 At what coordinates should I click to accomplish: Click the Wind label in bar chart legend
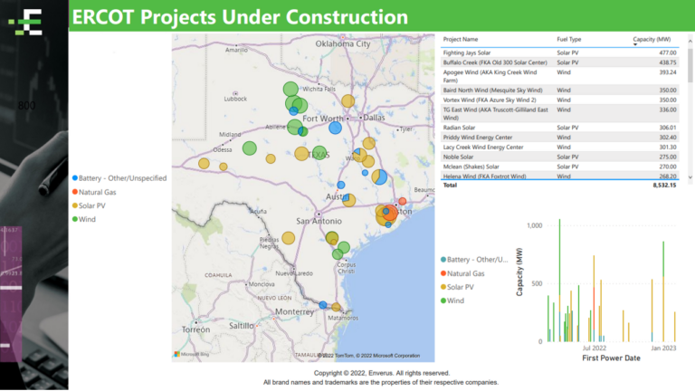coord(455,300)
